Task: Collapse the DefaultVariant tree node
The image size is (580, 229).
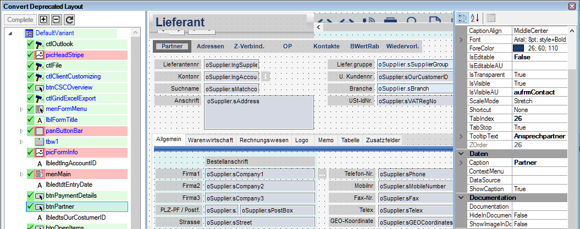Action: (x=10, y=33)
